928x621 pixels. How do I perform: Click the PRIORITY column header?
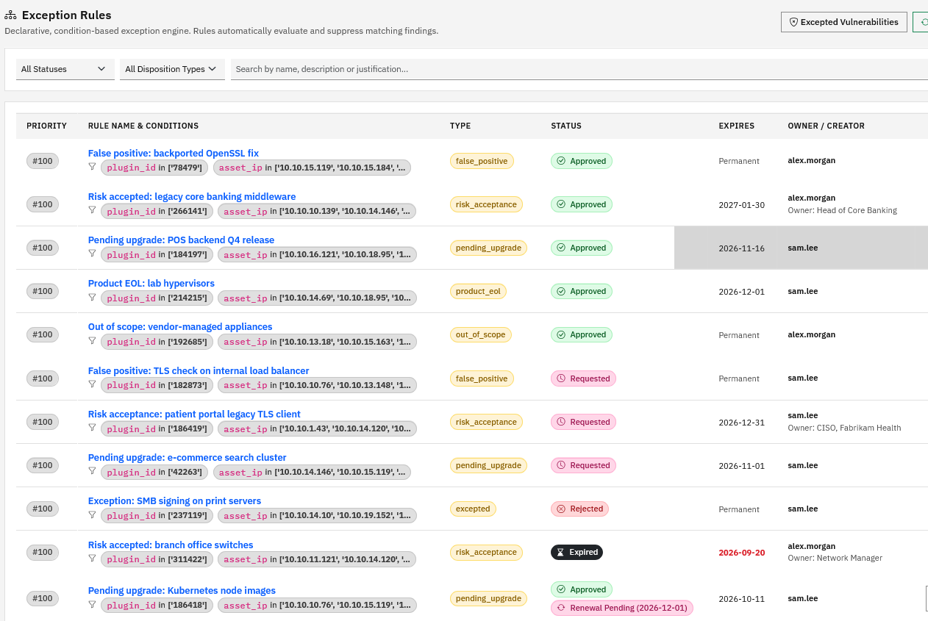click(x=46, y=126)
